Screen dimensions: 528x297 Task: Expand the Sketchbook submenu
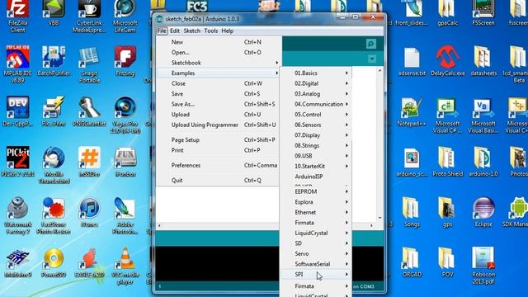[x=219, y=63]
